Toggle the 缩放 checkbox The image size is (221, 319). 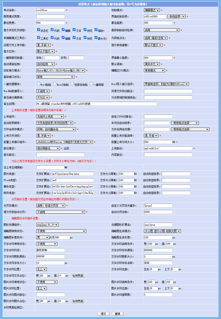tap(96, 30)
